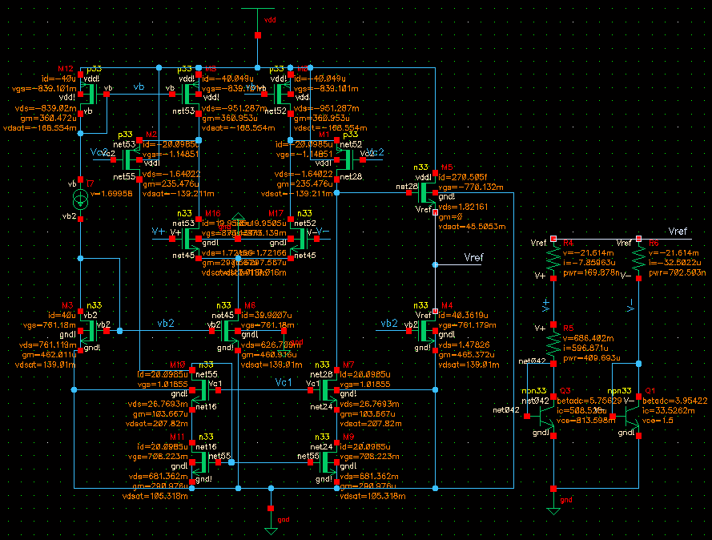712x540 pixels.
Task: Select the M2 PMOS transistor symbol
Action: (127, 159)
